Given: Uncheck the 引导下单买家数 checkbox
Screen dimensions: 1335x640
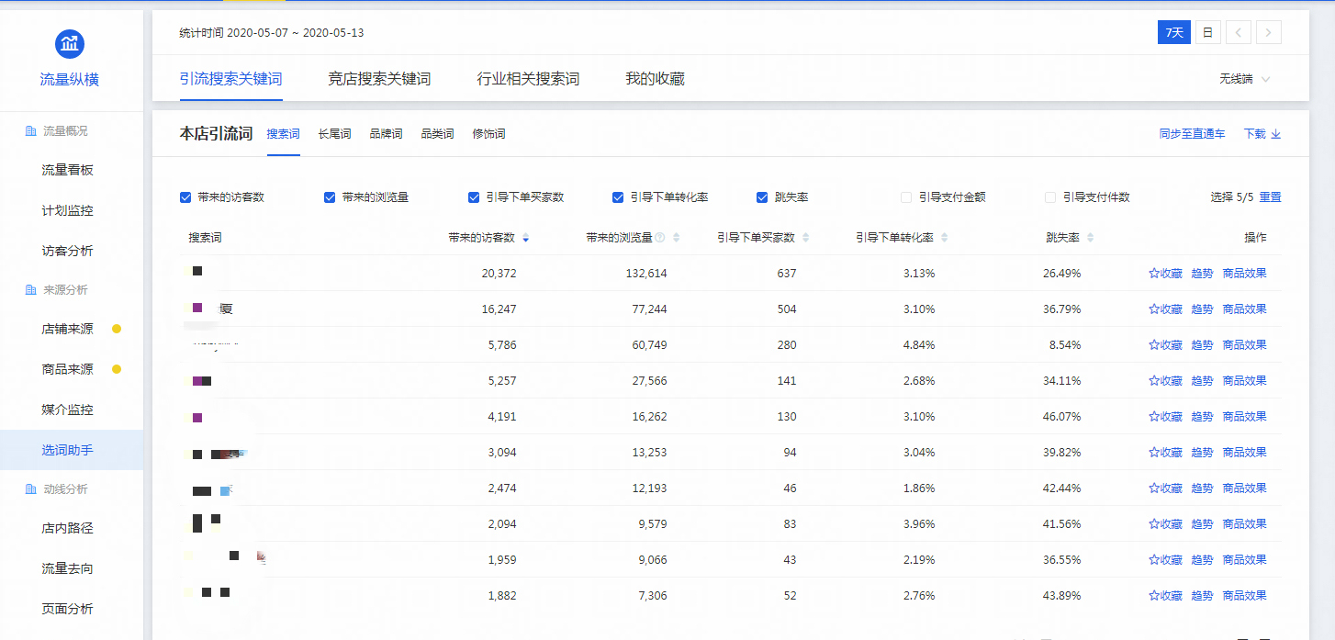Looking at the screenshot, I should pos(474,197).
